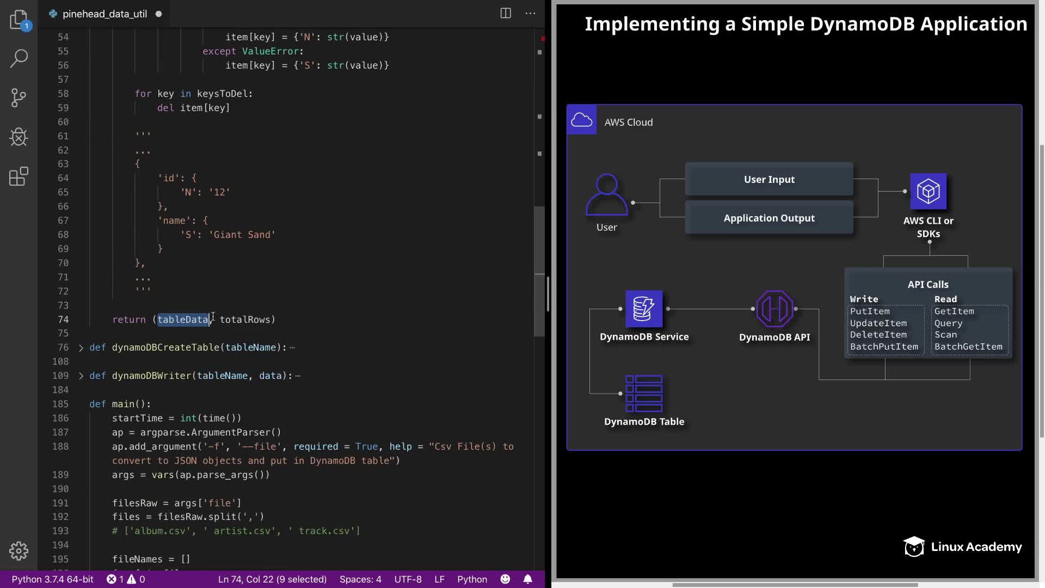Open the Extensions view icon
Viewport: 1045px width, 588px height.
pyautogui.click(x=19, y=176)
